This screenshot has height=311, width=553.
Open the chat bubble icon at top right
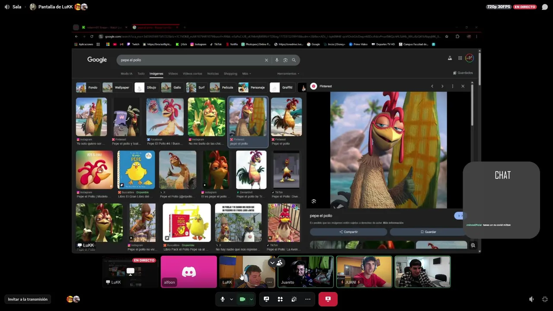pos(545,7)
